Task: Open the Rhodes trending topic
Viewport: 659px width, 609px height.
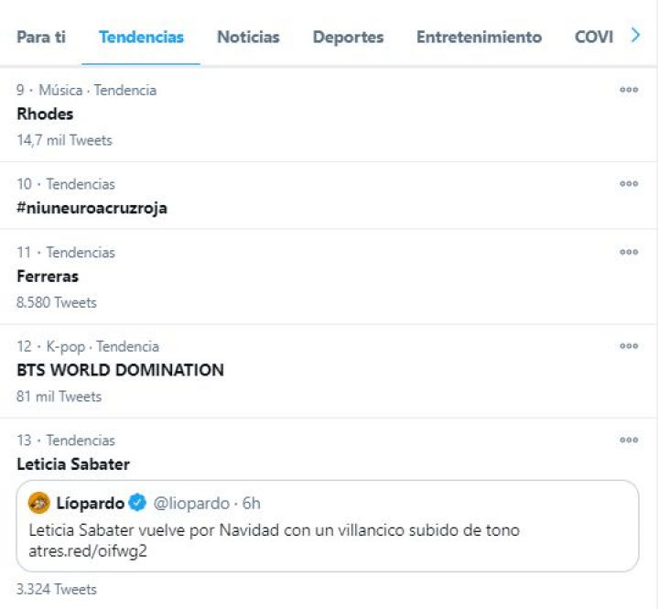Action: click(x=46, y=114)
